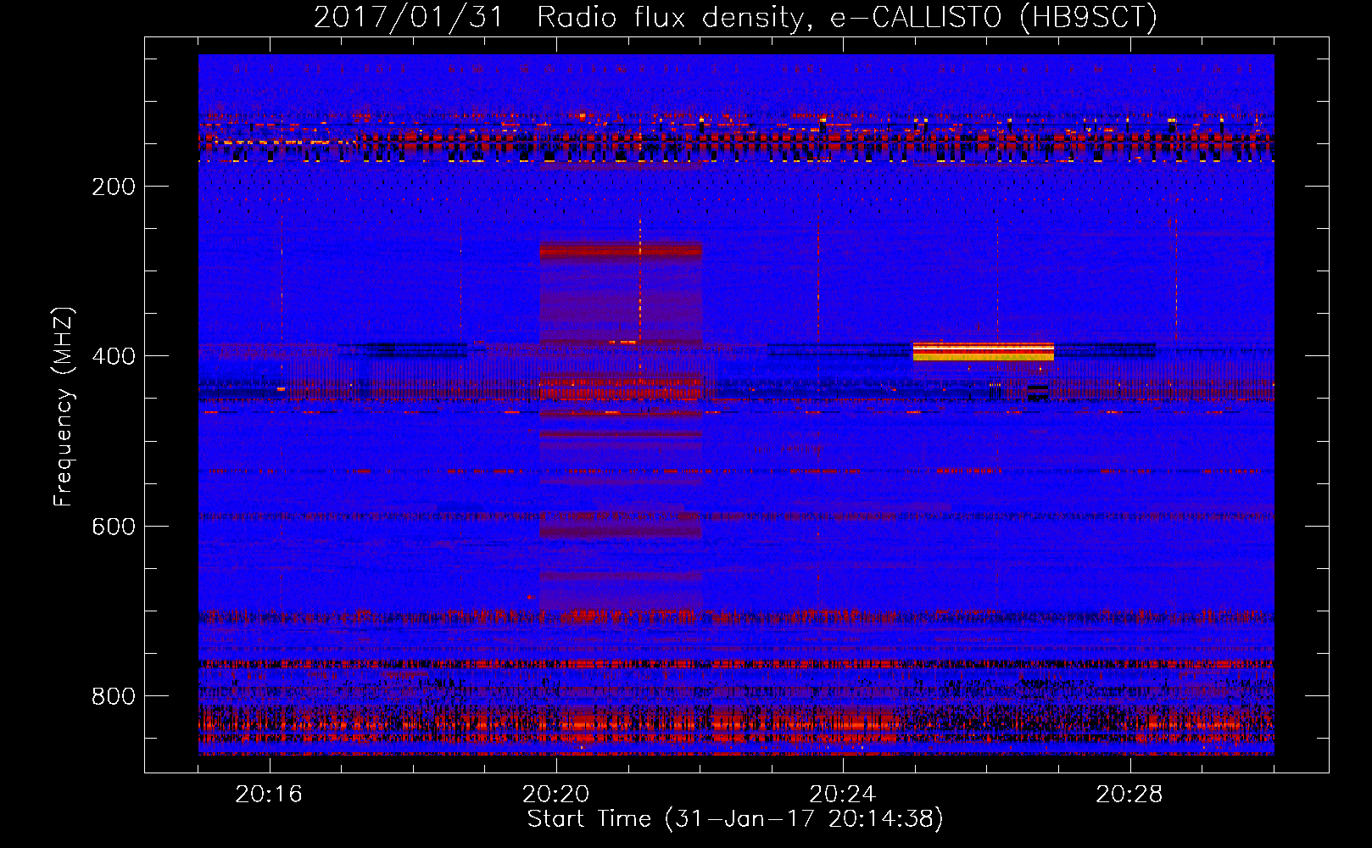
Task: Click the 600 frequency tick label
Action: click(x=113, y=527)
